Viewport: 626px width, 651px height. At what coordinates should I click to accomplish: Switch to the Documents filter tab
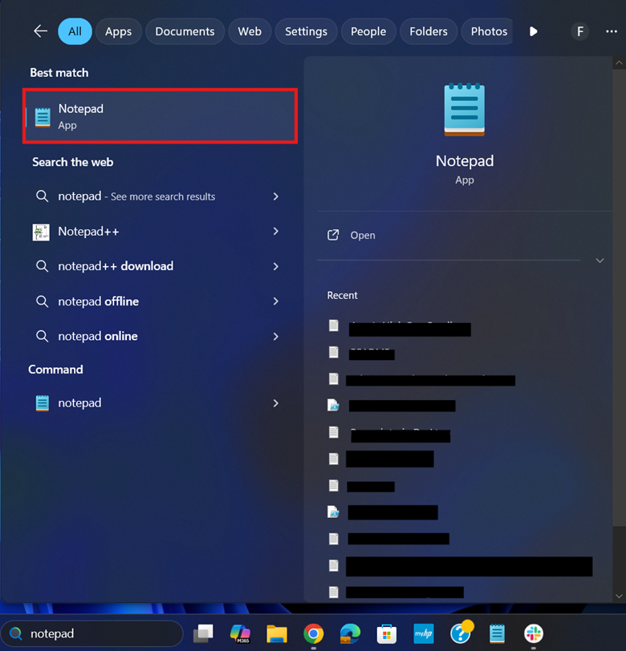coord(185,31)
